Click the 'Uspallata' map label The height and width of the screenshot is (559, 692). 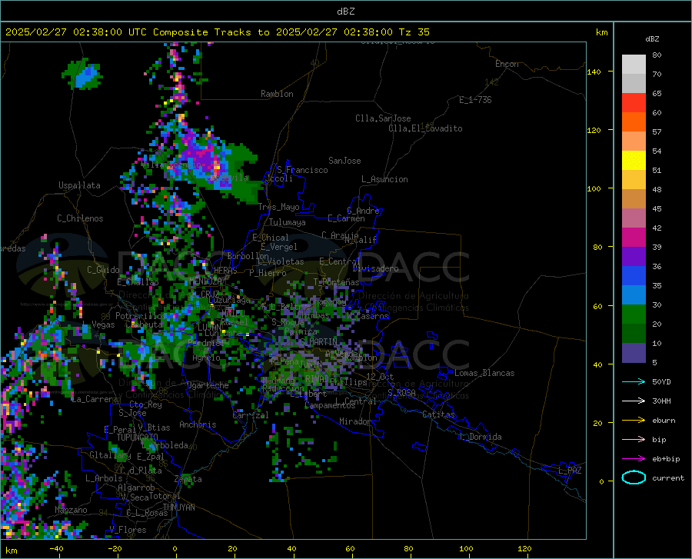79,185
